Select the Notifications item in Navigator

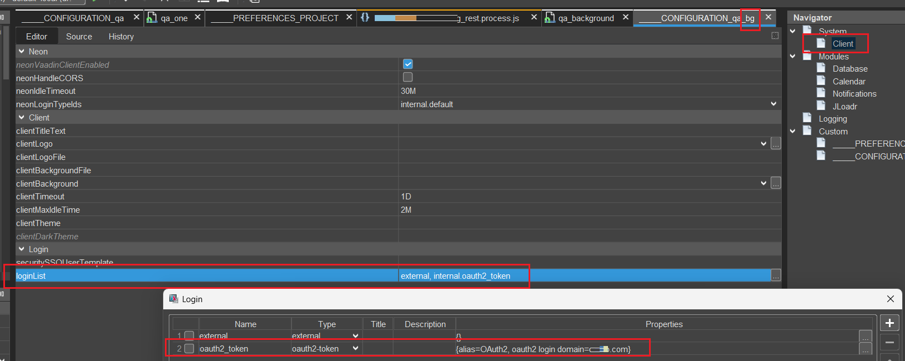854,94
